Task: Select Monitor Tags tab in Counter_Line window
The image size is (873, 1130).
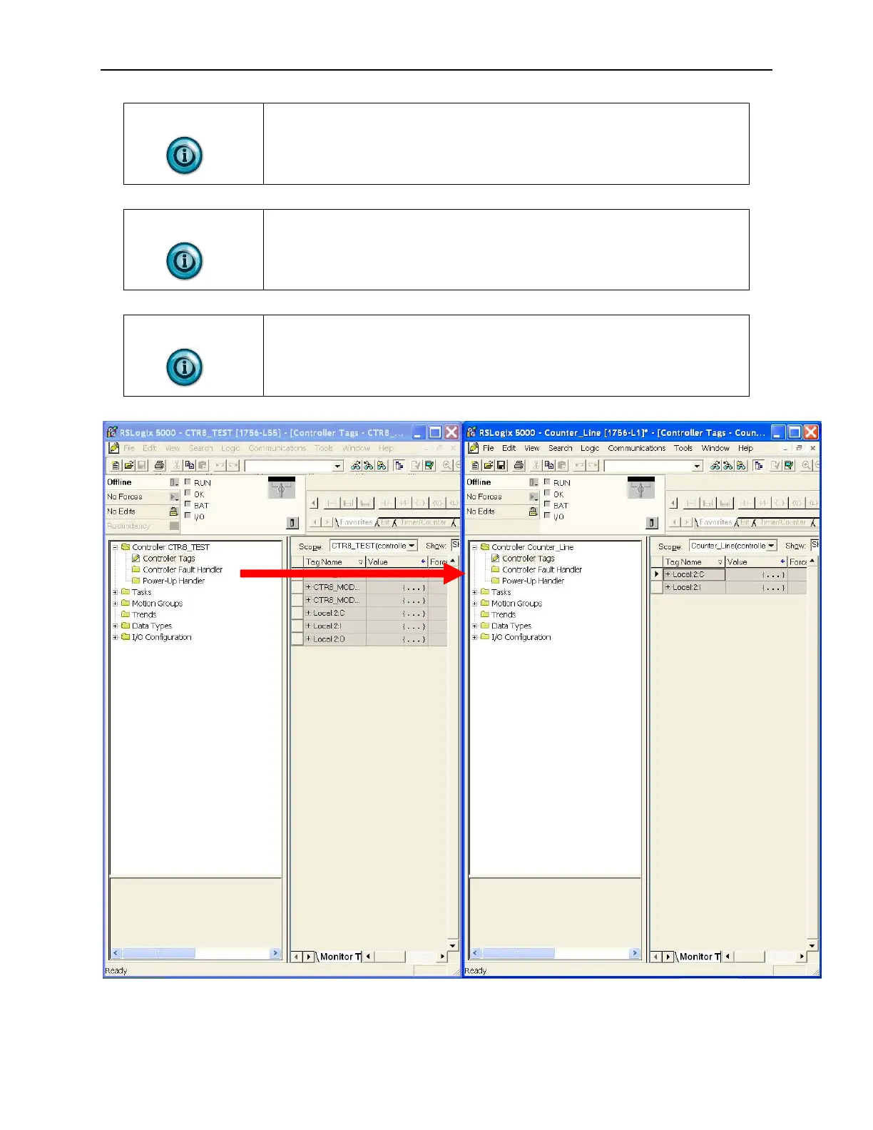Action: click(697, 957)
